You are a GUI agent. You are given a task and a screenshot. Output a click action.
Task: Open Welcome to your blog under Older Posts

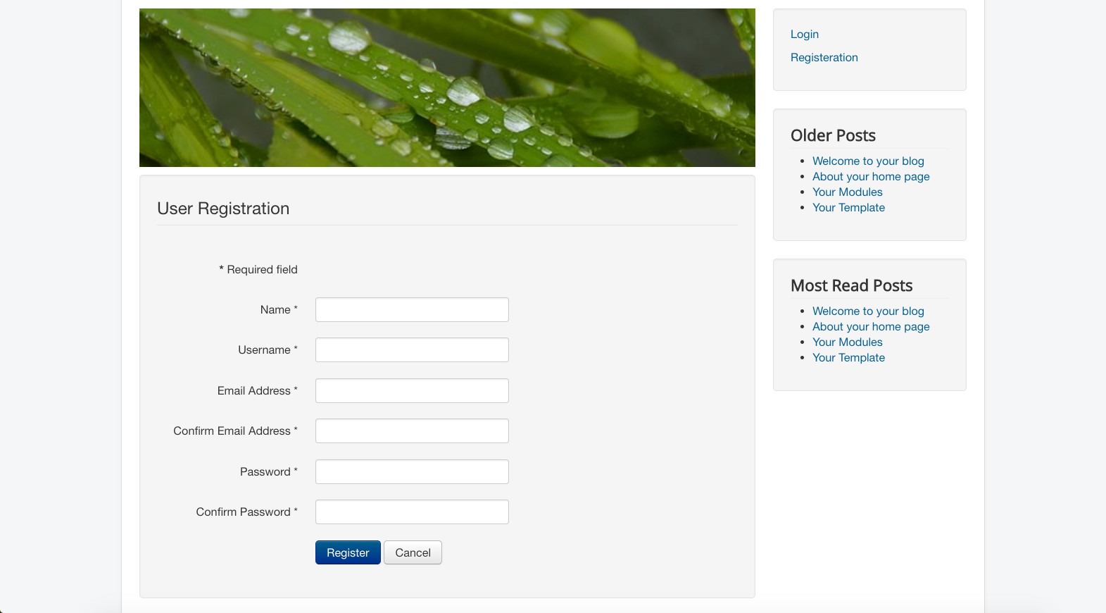pos(868,161)
